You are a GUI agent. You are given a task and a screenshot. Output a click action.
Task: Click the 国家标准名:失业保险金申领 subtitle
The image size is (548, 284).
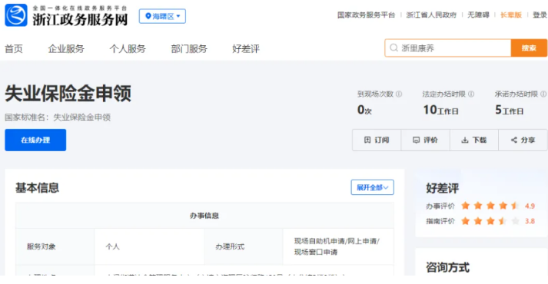pos(58,117)
